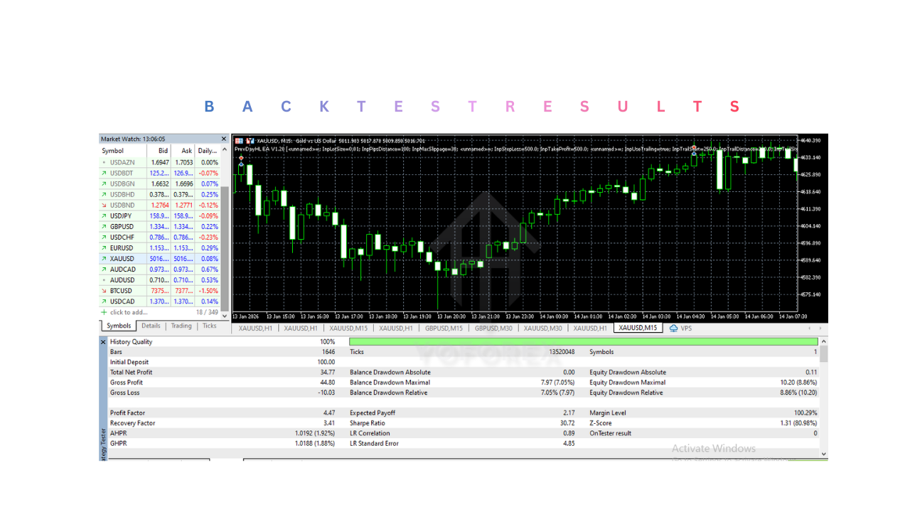Click the Gross Profit value 44.80
This screenshot has height=512, width=910.
(328, 383)
